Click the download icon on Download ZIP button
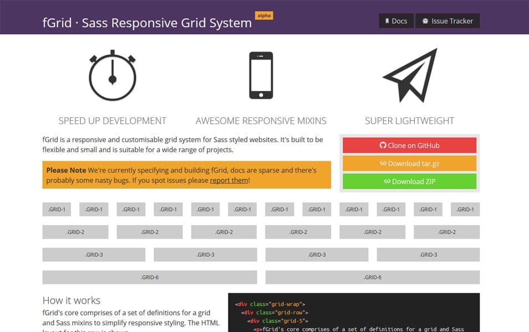529x332 pixels. tap(388, 181)
